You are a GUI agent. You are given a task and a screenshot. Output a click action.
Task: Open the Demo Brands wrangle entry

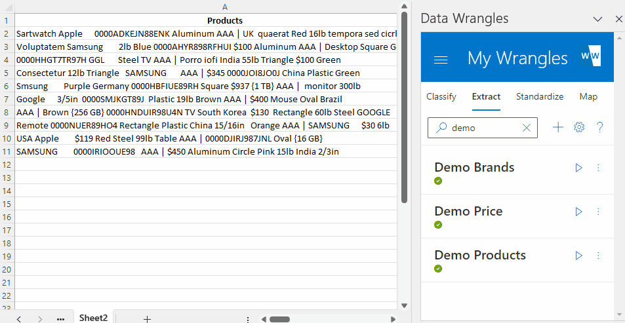(474, 168)
